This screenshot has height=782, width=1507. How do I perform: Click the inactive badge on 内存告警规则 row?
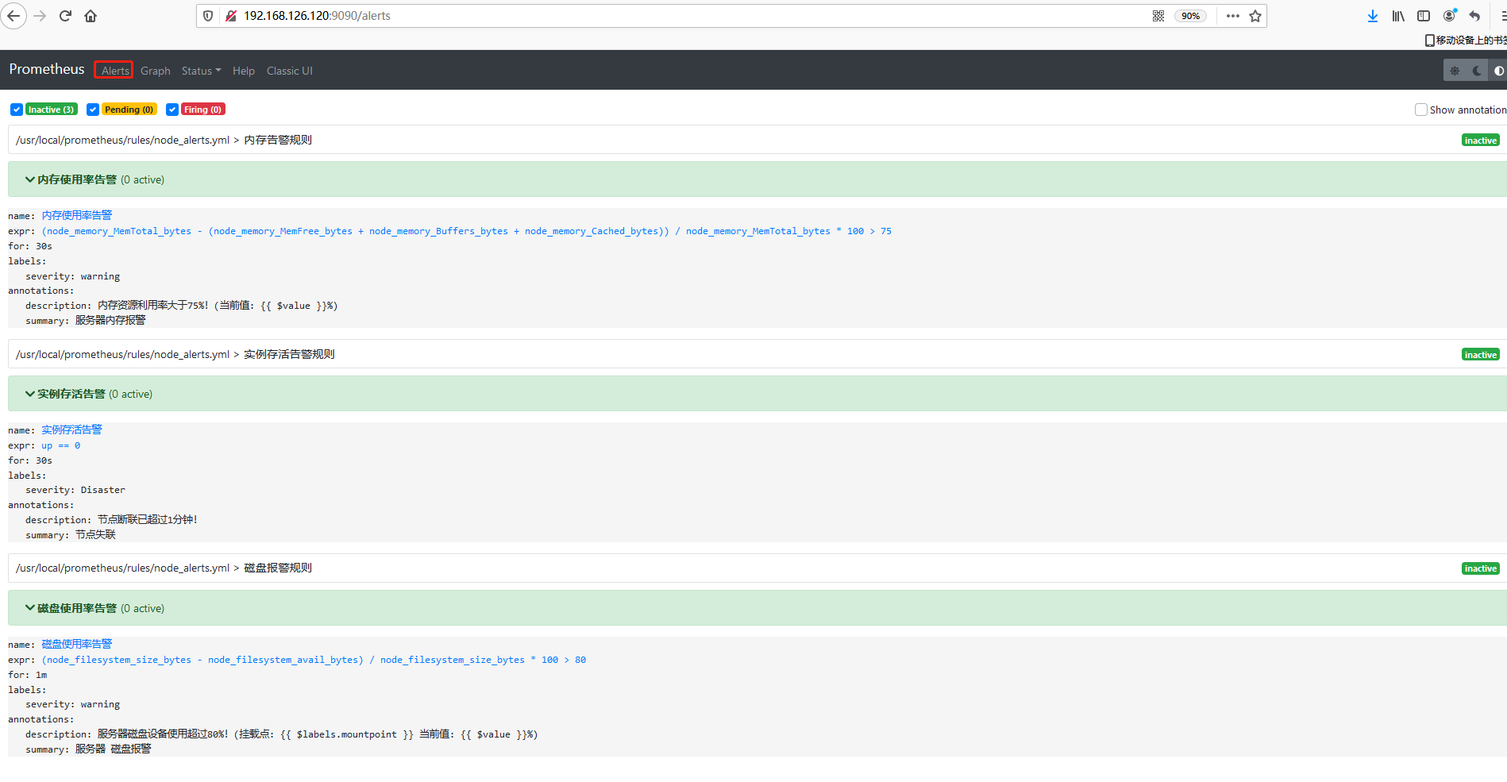coord(1481,141)
